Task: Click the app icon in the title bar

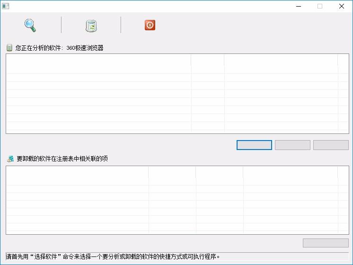Action: click(x=6, y=6)
